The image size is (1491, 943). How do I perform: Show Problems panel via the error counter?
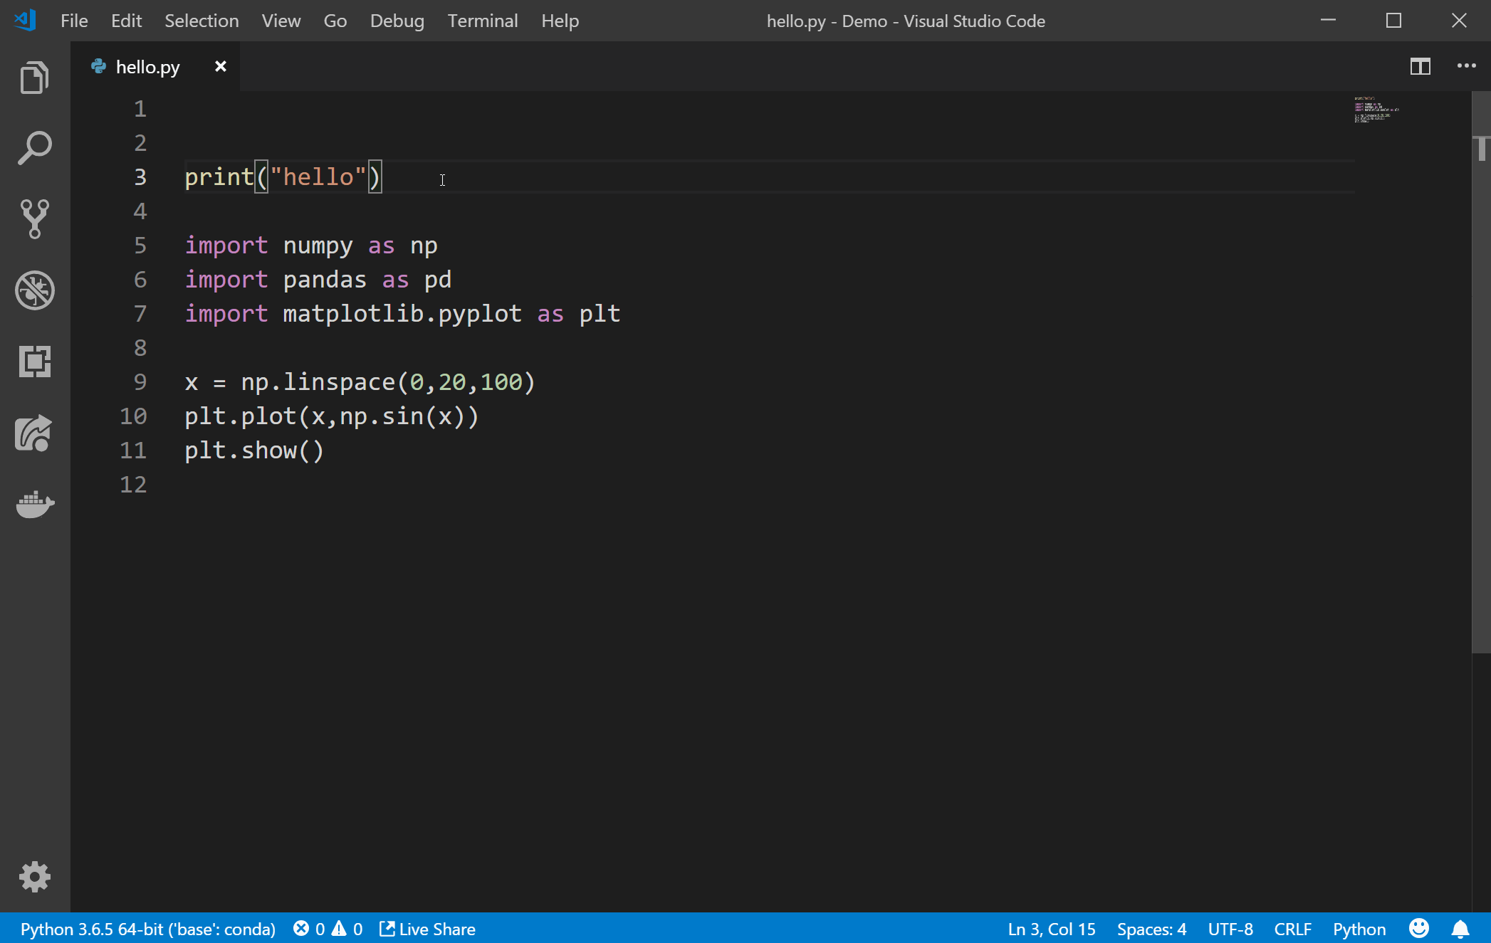pyautogui.click(x=328, y=929)
